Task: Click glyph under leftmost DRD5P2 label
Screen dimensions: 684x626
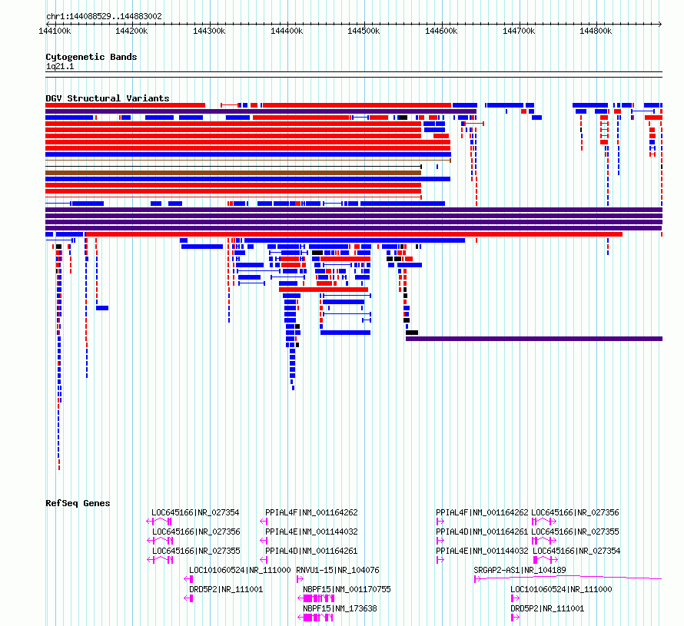Action: point(188,598)
